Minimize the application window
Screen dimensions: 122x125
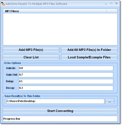[x=106, y=4]
